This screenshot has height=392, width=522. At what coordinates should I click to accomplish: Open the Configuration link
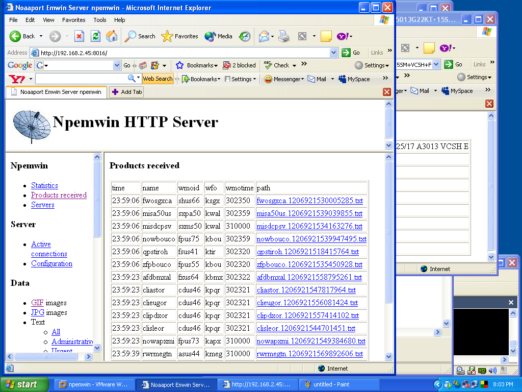point(51,263)
